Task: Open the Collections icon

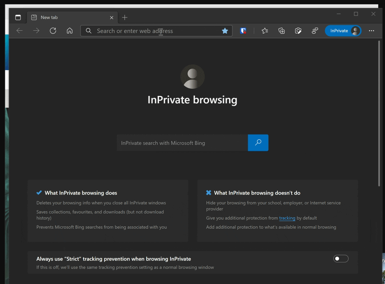Action: point(281,31)
